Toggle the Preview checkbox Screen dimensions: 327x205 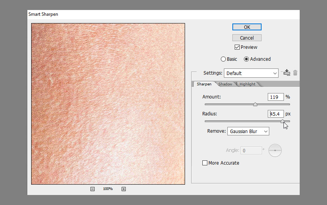click(x=237, y=47)
